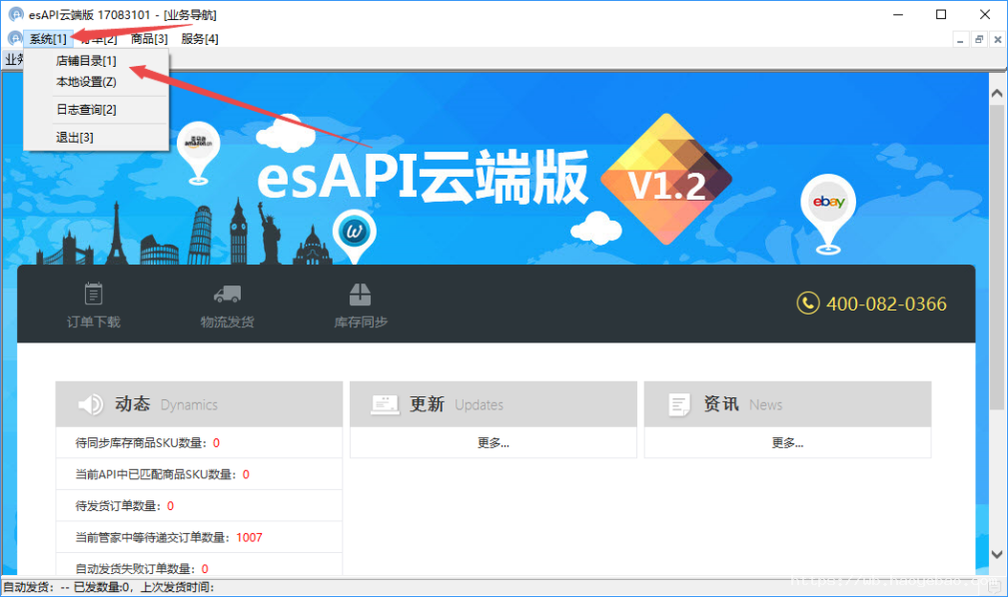Click the Amazon map pin icon
1008x597 pixels.
click(198, 153)
